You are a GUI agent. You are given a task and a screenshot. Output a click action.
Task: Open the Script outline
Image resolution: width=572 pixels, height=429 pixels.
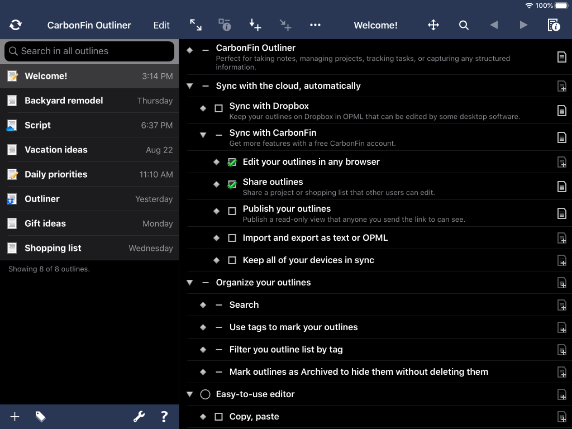[x=89, y=125]
